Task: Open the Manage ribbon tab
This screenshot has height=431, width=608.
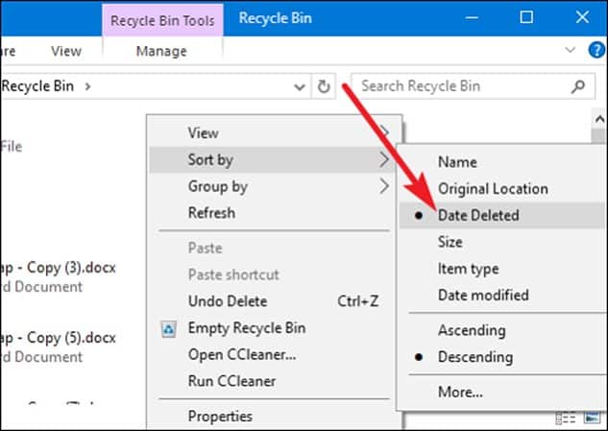Action: pos(161,51)
